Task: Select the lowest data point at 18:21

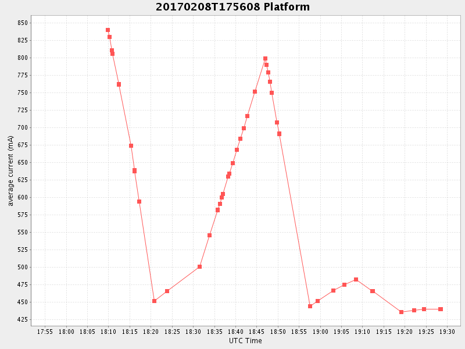Action: [154, 301]
